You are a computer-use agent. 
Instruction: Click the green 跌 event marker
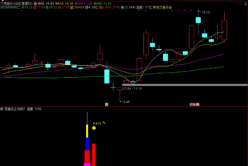[107, 104]
